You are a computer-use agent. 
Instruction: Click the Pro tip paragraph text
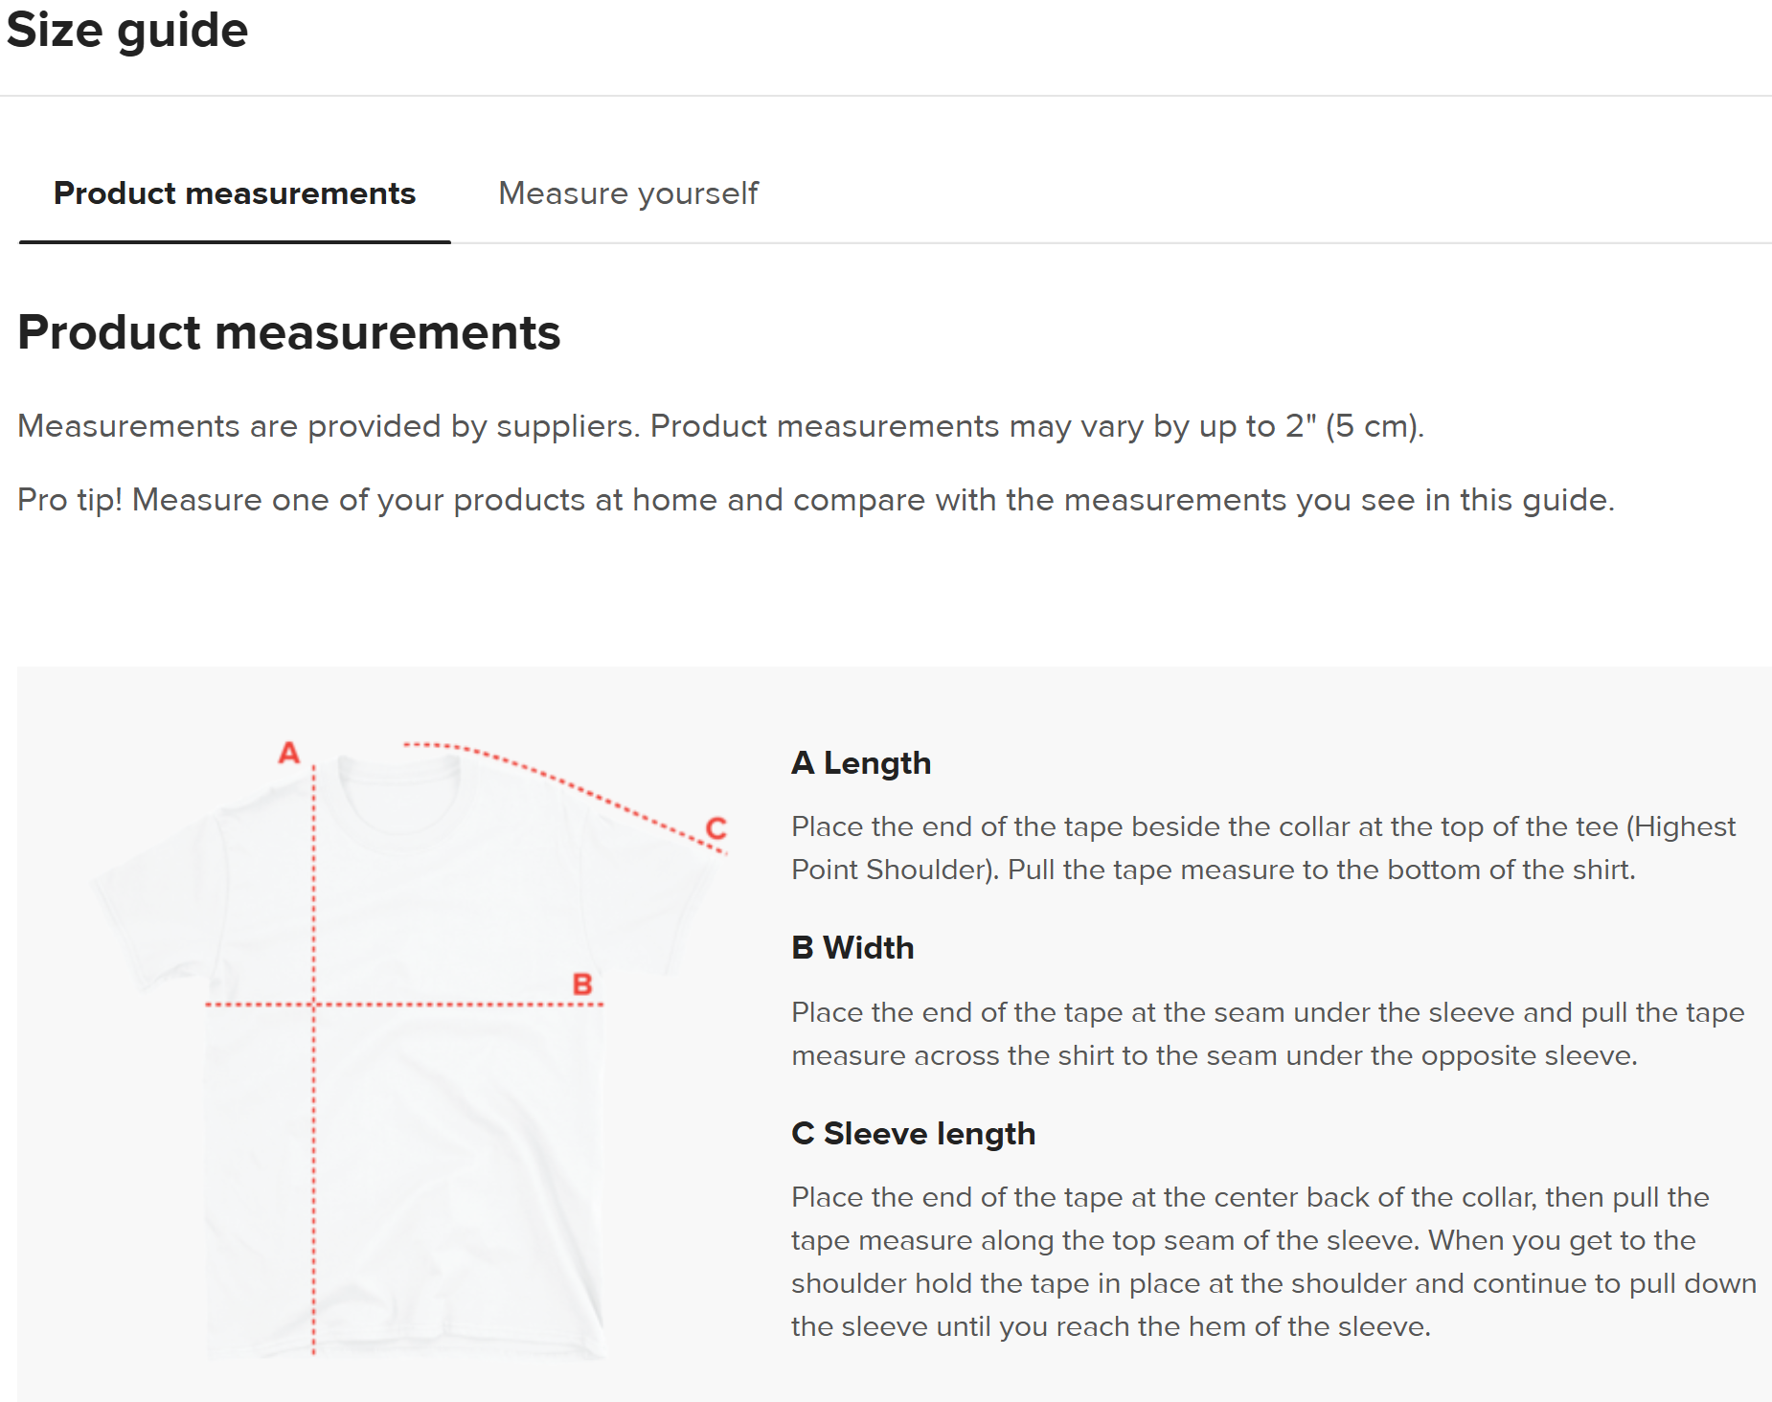click(x=815, y=500)
